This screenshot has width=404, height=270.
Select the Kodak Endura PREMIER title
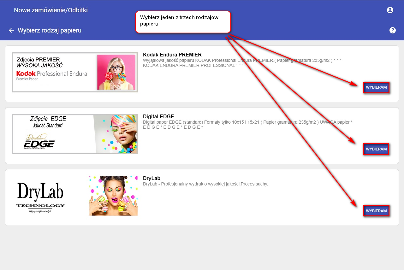click(172, 55)
